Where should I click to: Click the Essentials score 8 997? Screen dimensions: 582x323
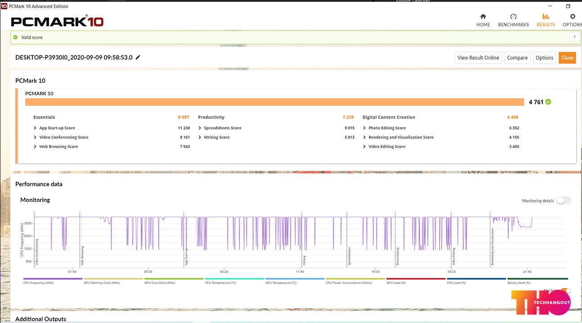click(184, 117)
